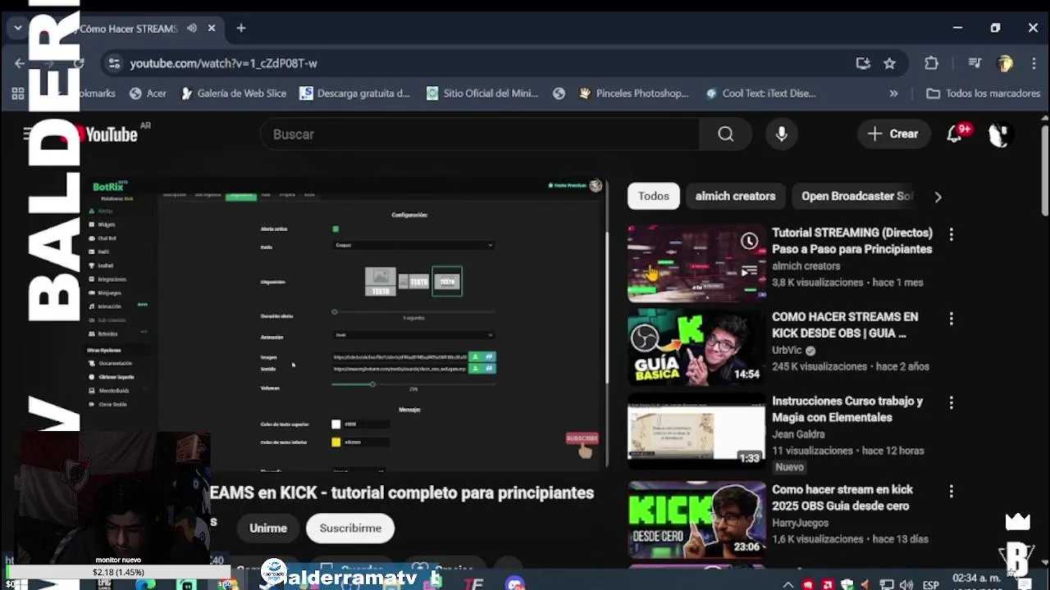Screen dimensions: 1050x590
Task: Open options menu for HarryJuegos video
Action: point(951,491)
